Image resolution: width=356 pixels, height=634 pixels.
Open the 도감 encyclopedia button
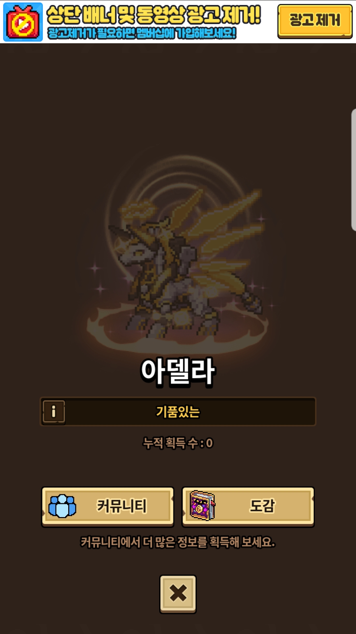coord(248,506)
